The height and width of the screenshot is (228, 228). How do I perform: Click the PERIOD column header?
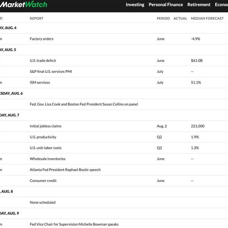click(x=163, y=19)
